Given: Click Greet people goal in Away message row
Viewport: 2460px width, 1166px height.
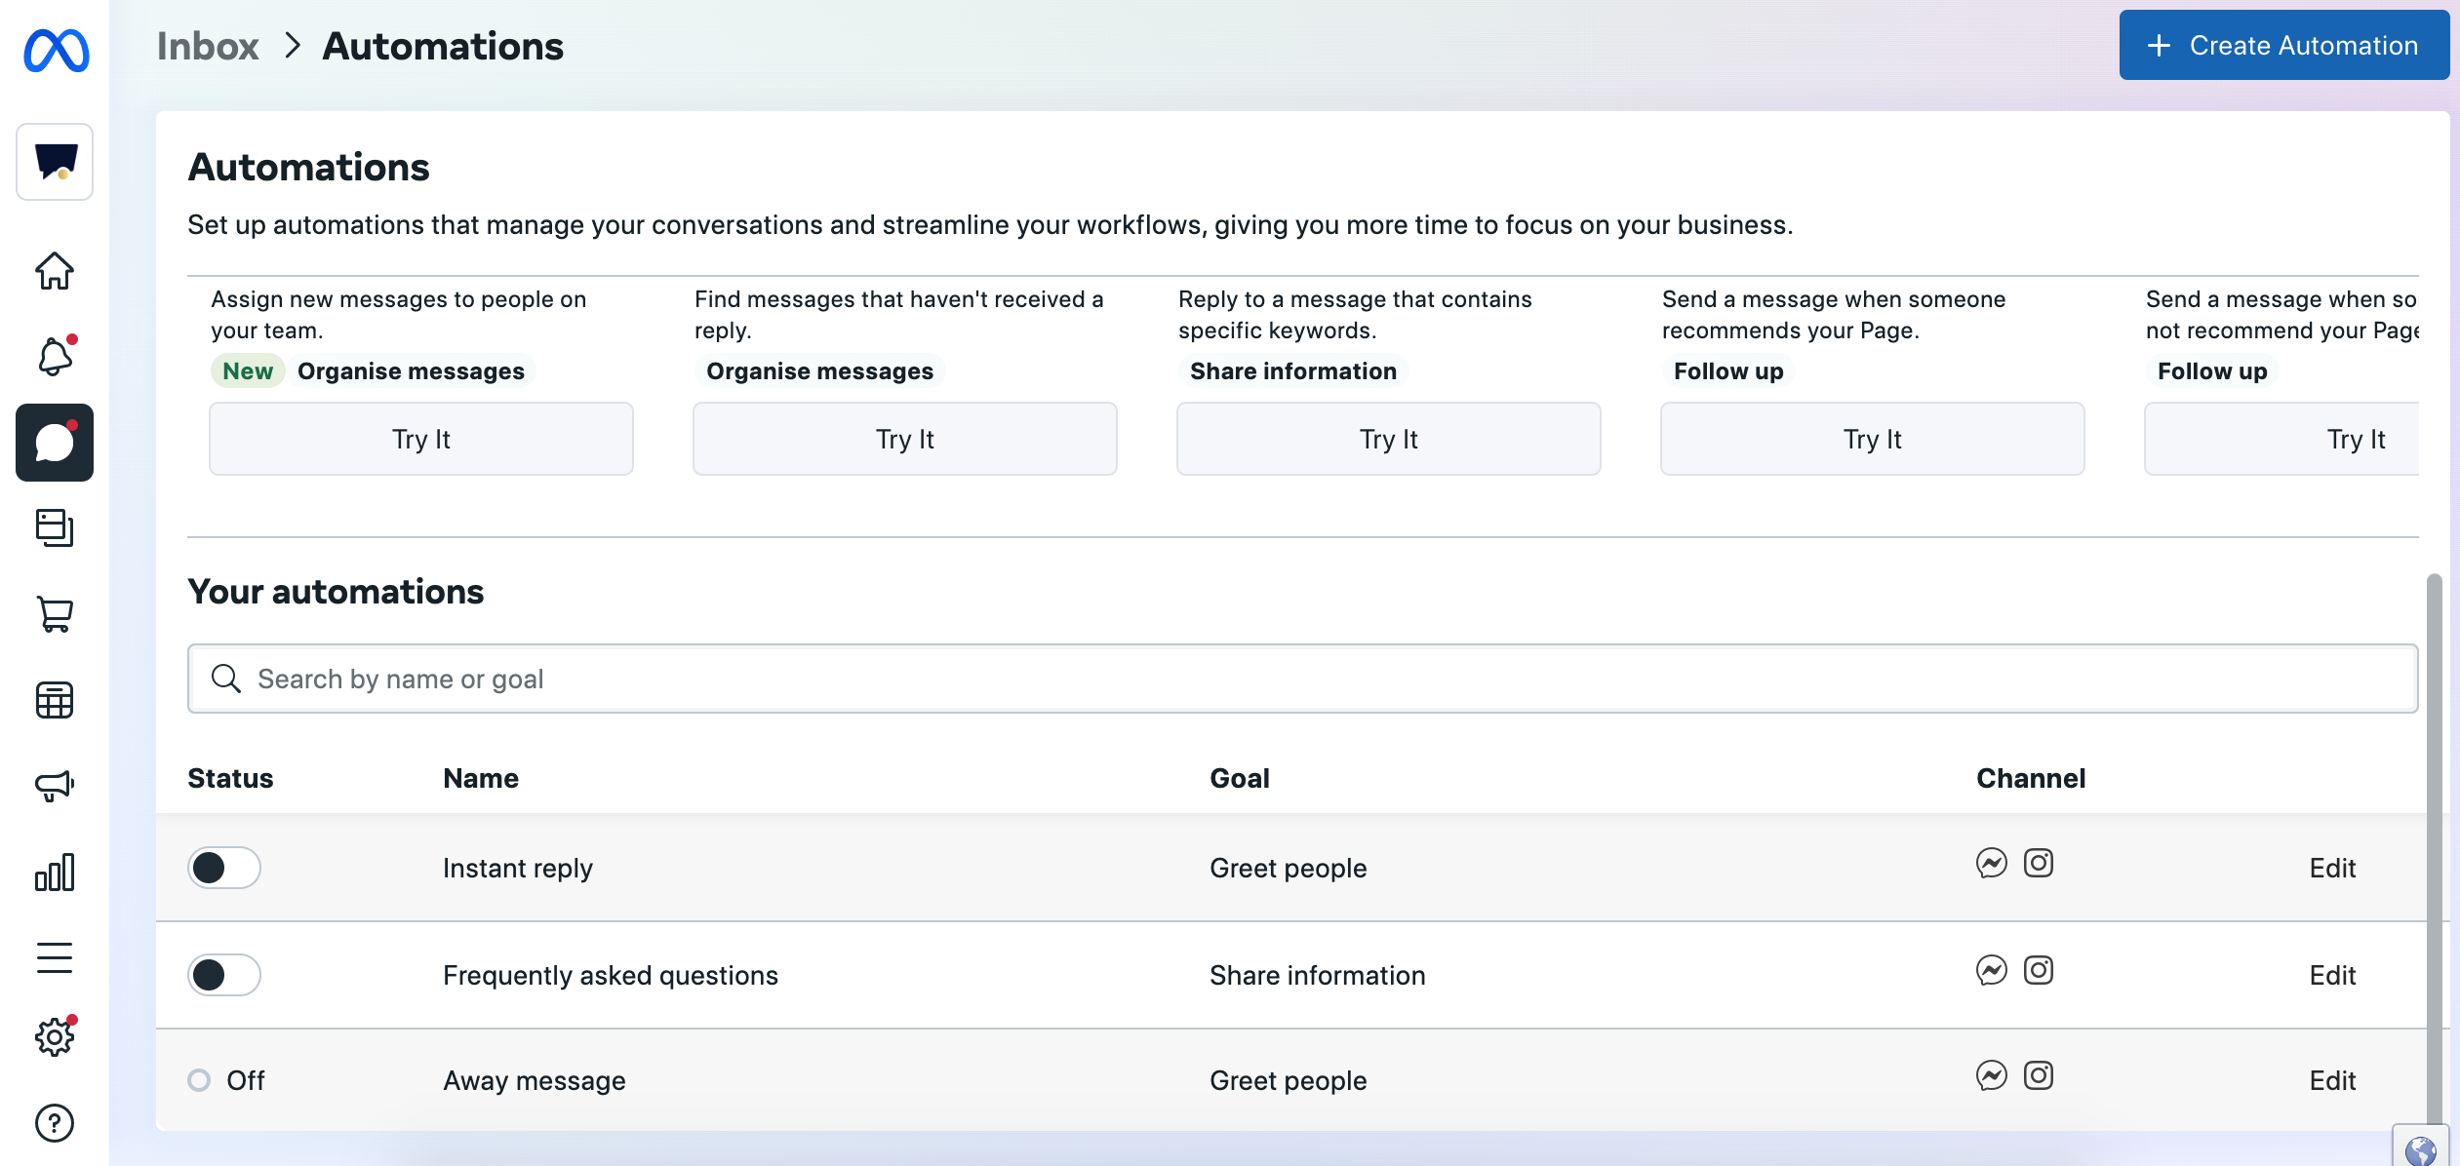Looking at the screenshot, I should pyautogui.click(x=1289, y=1080).
